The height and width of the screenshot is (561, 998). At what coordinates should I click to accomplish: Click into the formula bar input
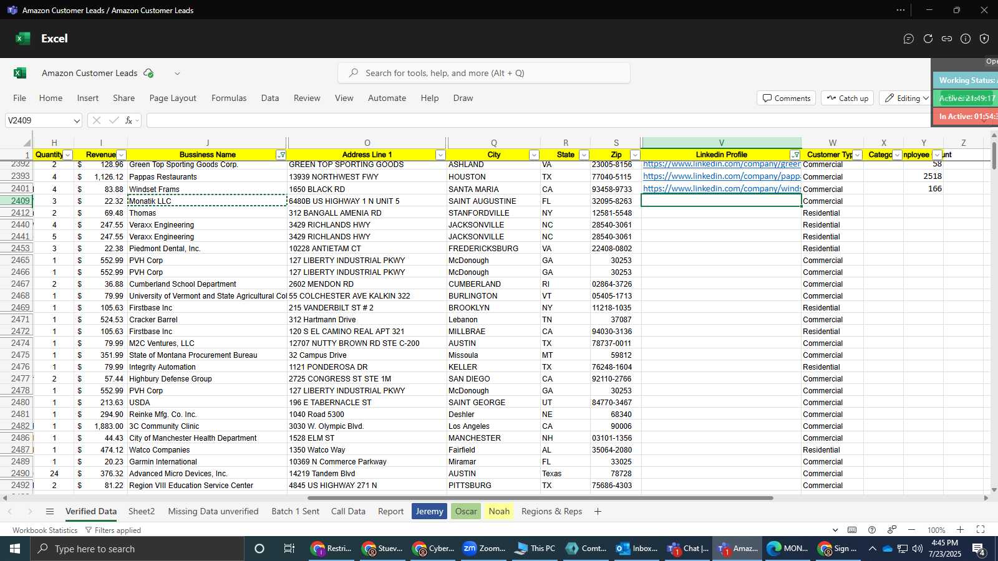540,120
